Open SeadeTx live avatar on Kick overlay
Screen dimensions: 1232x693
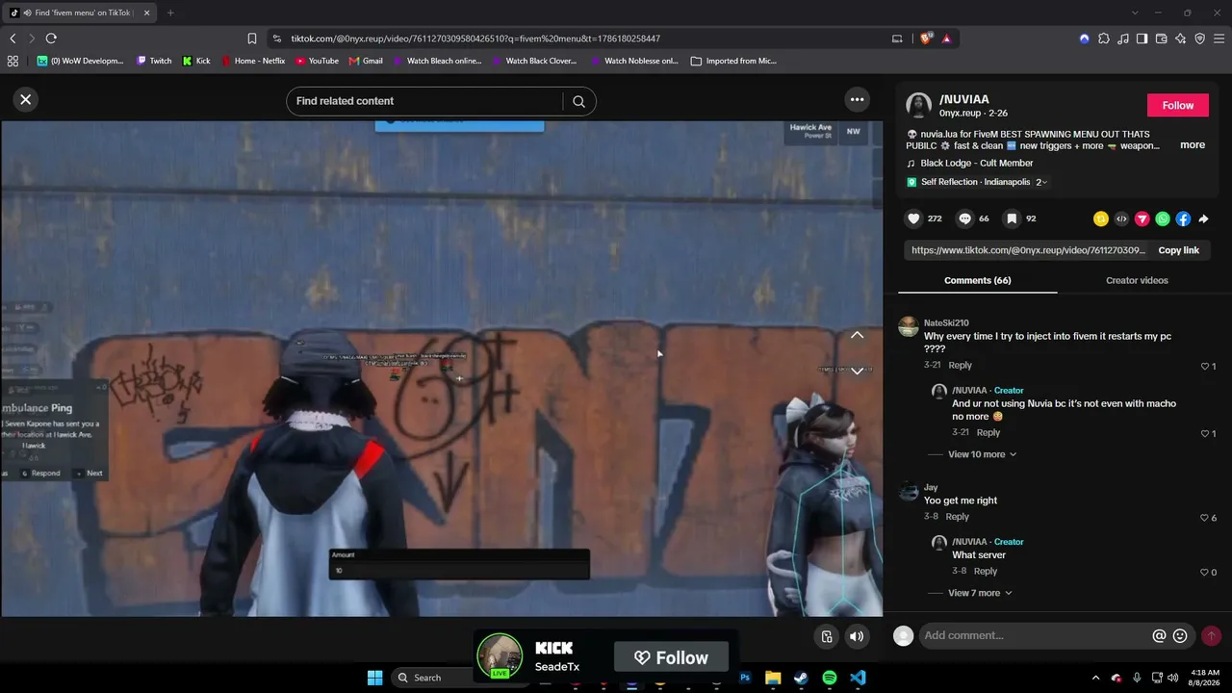tap(500, 655)
